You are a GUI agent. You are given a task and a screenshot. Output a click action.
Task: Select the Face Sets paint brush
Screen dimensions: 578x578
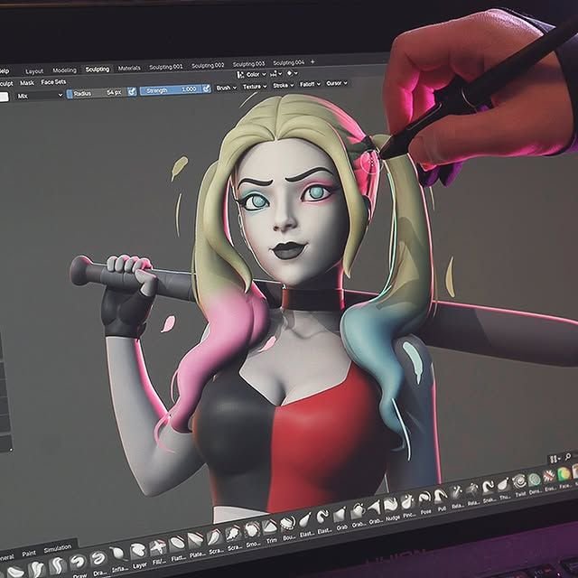564,479
